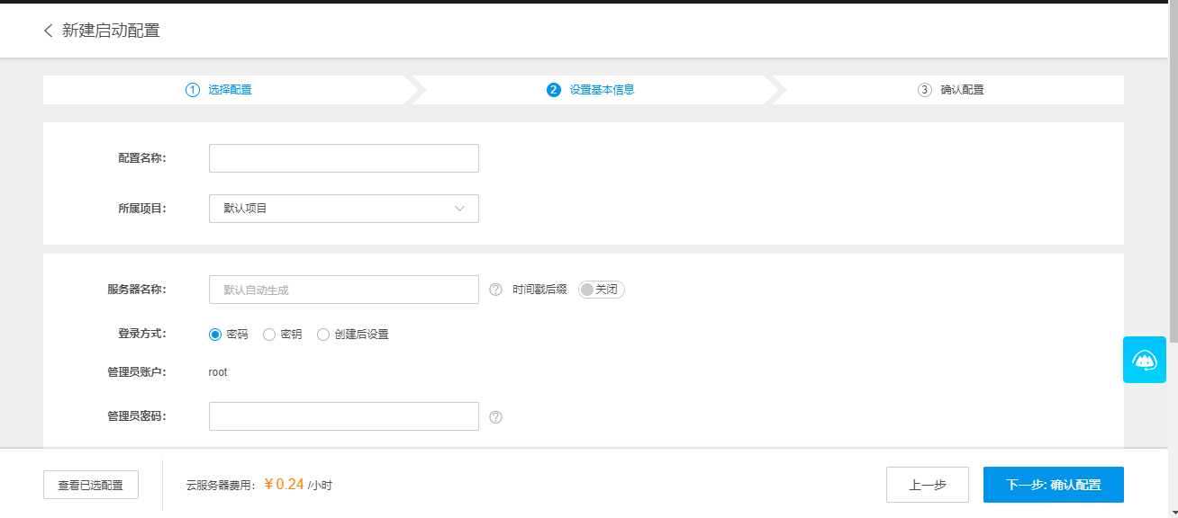Screen dimensions: 1178x518
Task: Focus the 服务器名称 input field
Action: click(x=344, y=290)
